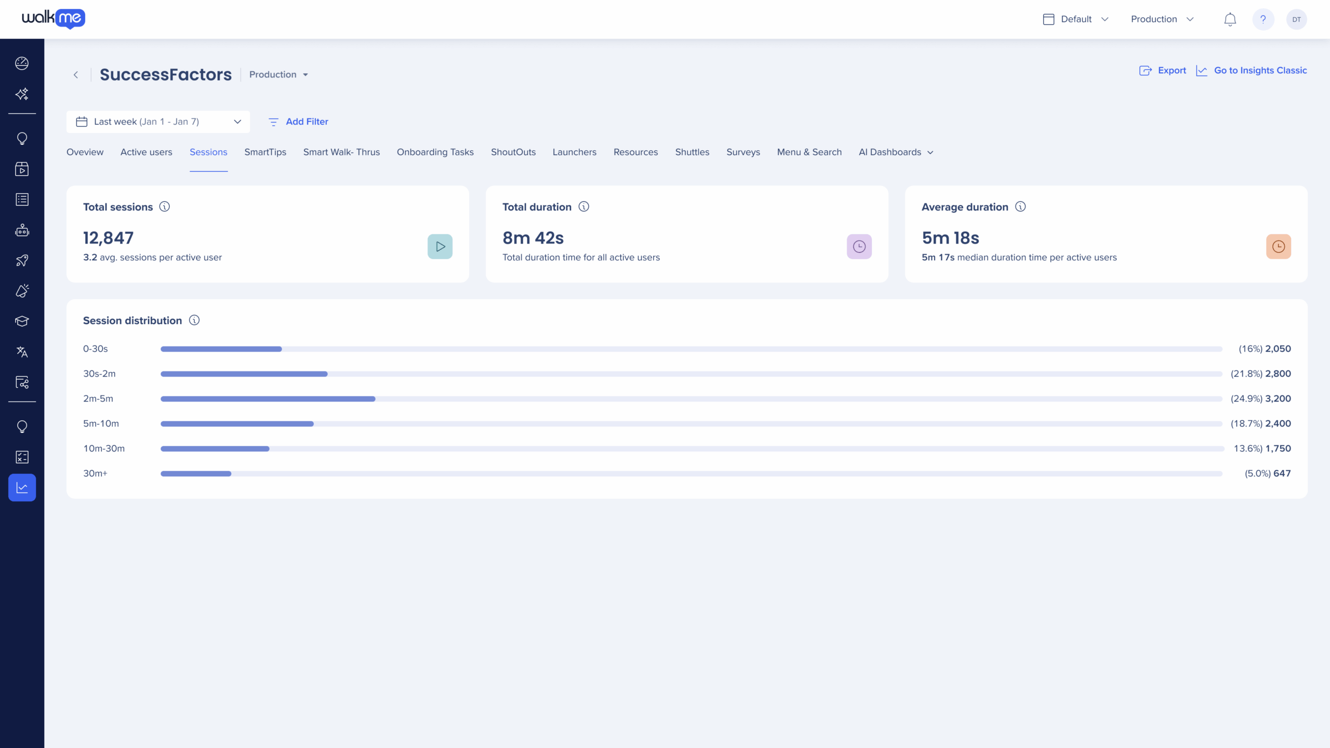This screenshot has height=748, width=1330.
Task: Click the rocket icon in sidebar
Action: tap(22, 261)
